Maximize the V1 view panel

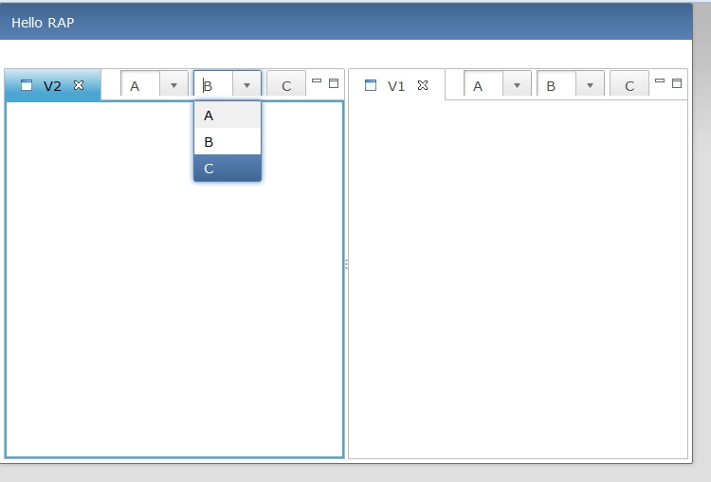(x=677, y=83)
